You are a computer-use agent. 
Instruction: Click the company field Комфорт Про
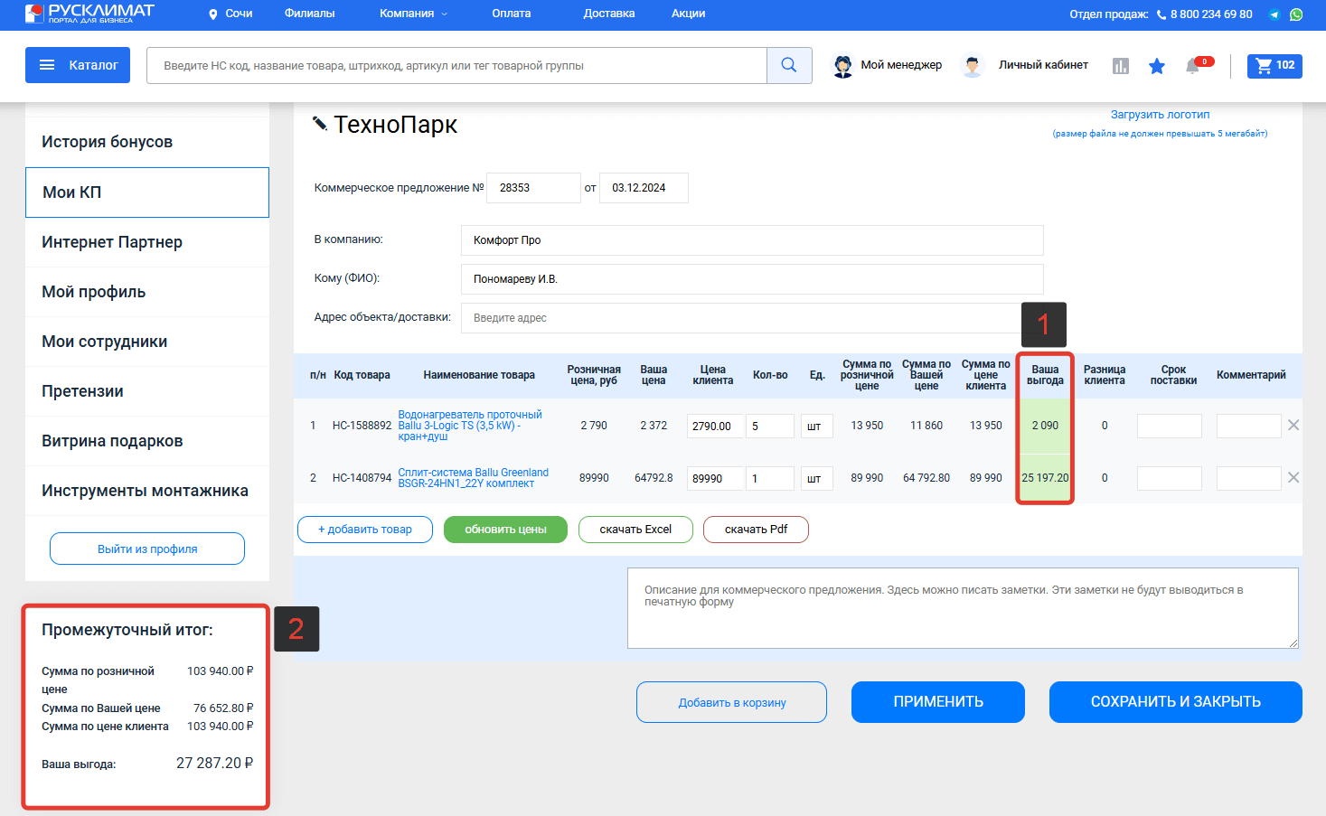point(752,240)
